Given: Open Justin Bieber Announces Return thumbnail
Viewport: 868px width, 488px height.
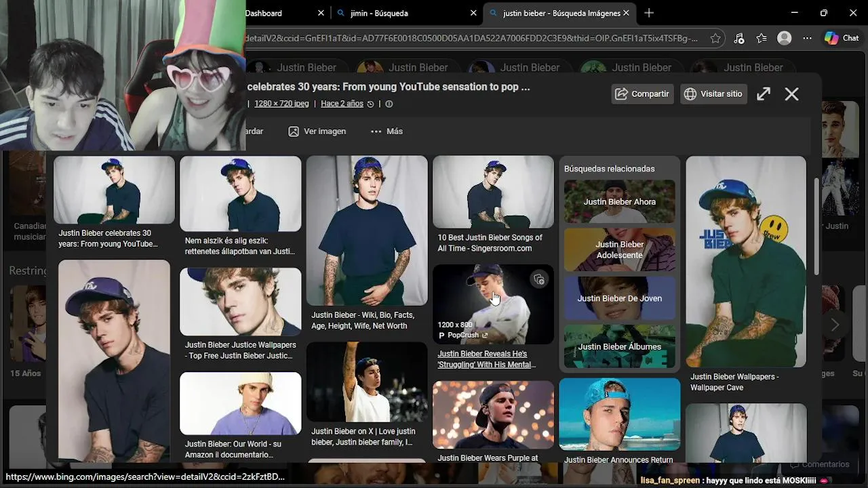Looking at the screenshot, I should click(620, 414).
